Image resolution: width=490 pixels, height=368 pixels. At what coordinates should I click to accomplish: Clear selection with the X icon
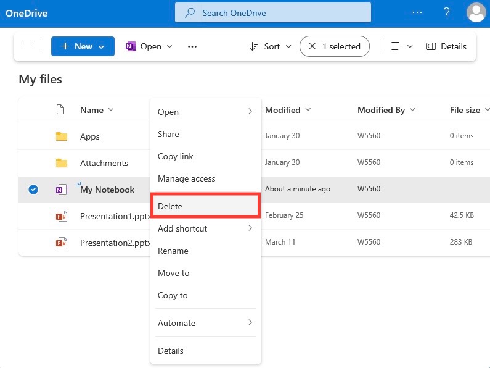point(312,46)
